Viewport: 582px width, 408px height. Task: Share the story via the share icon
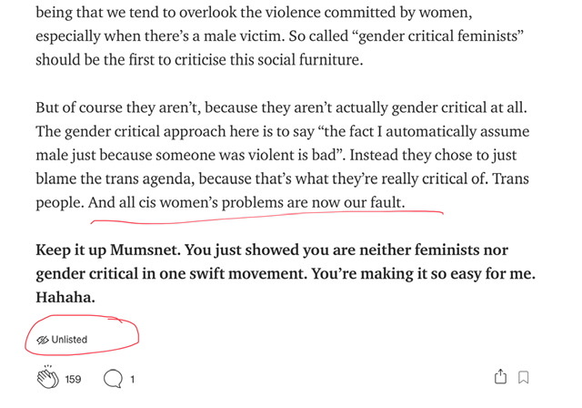point(500,376)
